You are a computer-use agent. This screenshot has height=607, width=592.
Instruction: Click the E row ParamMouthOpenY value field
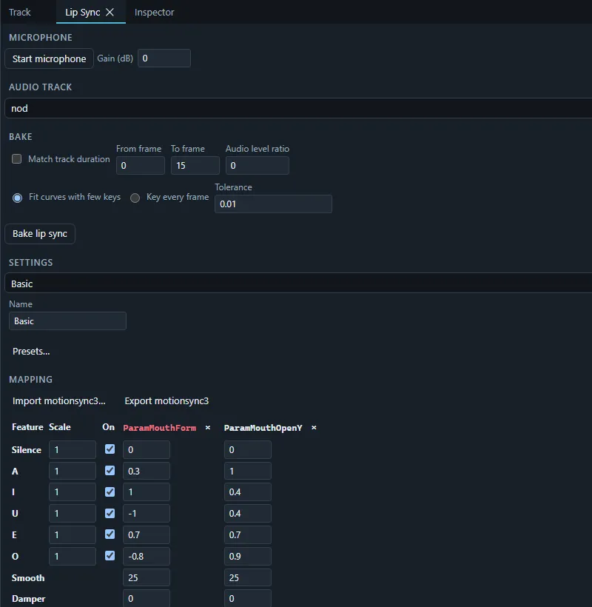[x=248, y=534]
